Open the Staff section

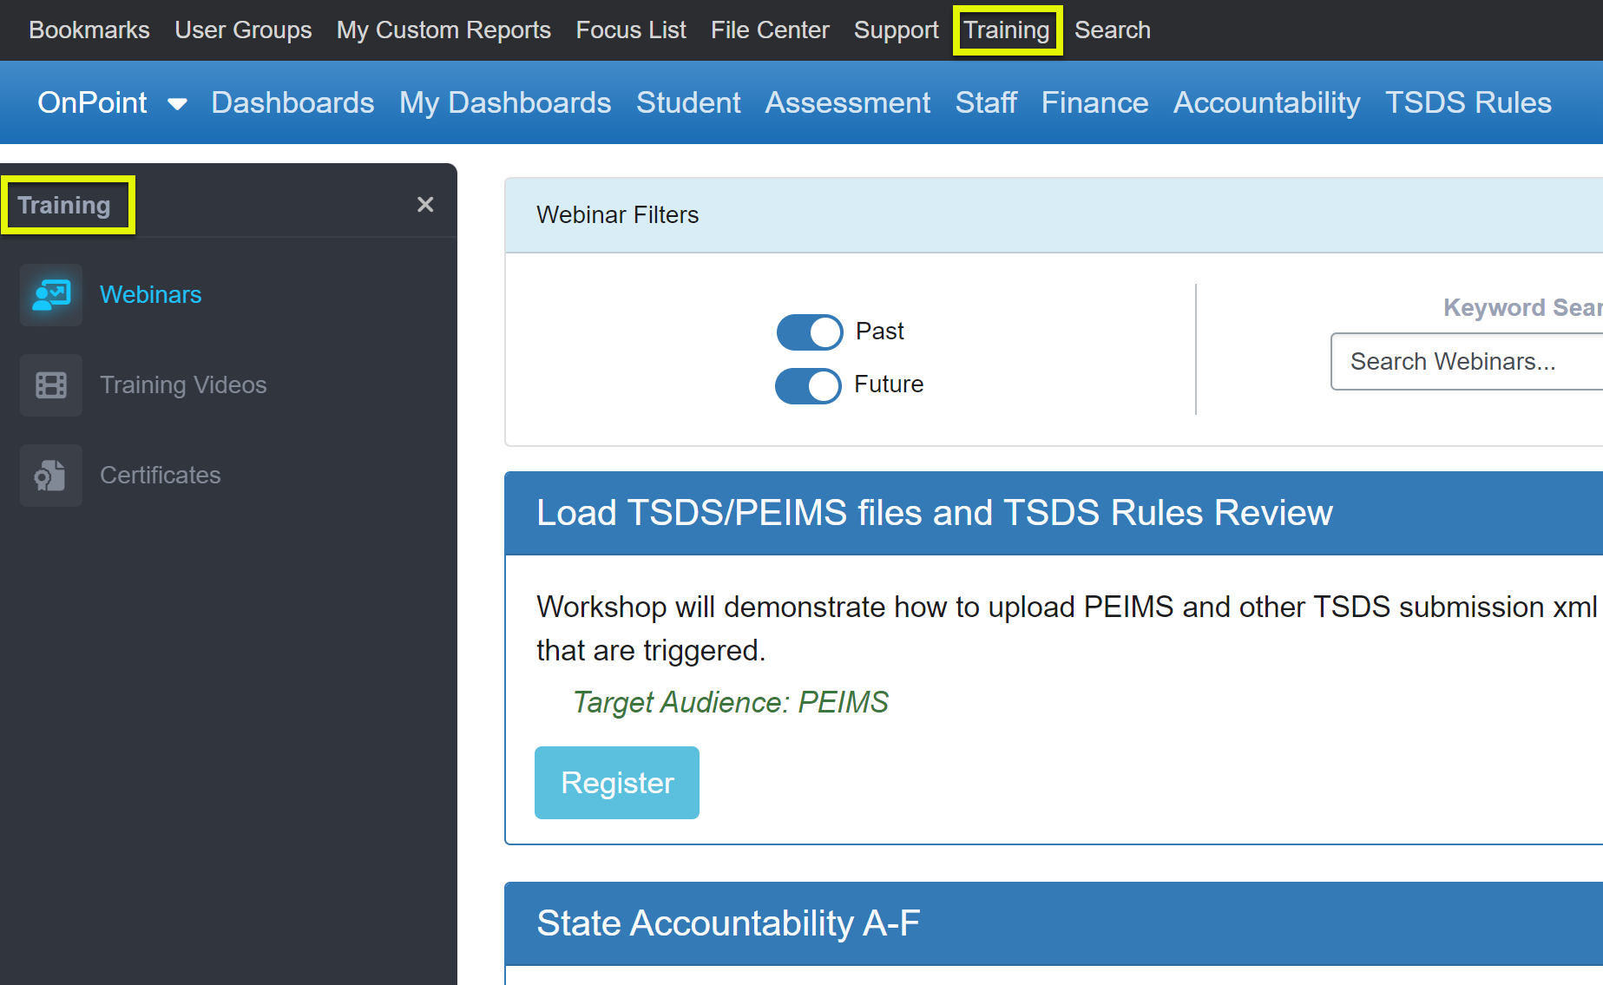click(985, 102)
